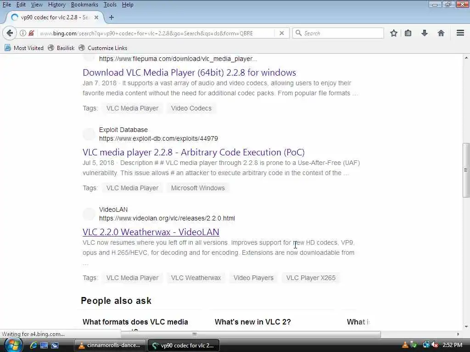Open the Edit menu
Screen dimensions: 470x352
[21, 5]
